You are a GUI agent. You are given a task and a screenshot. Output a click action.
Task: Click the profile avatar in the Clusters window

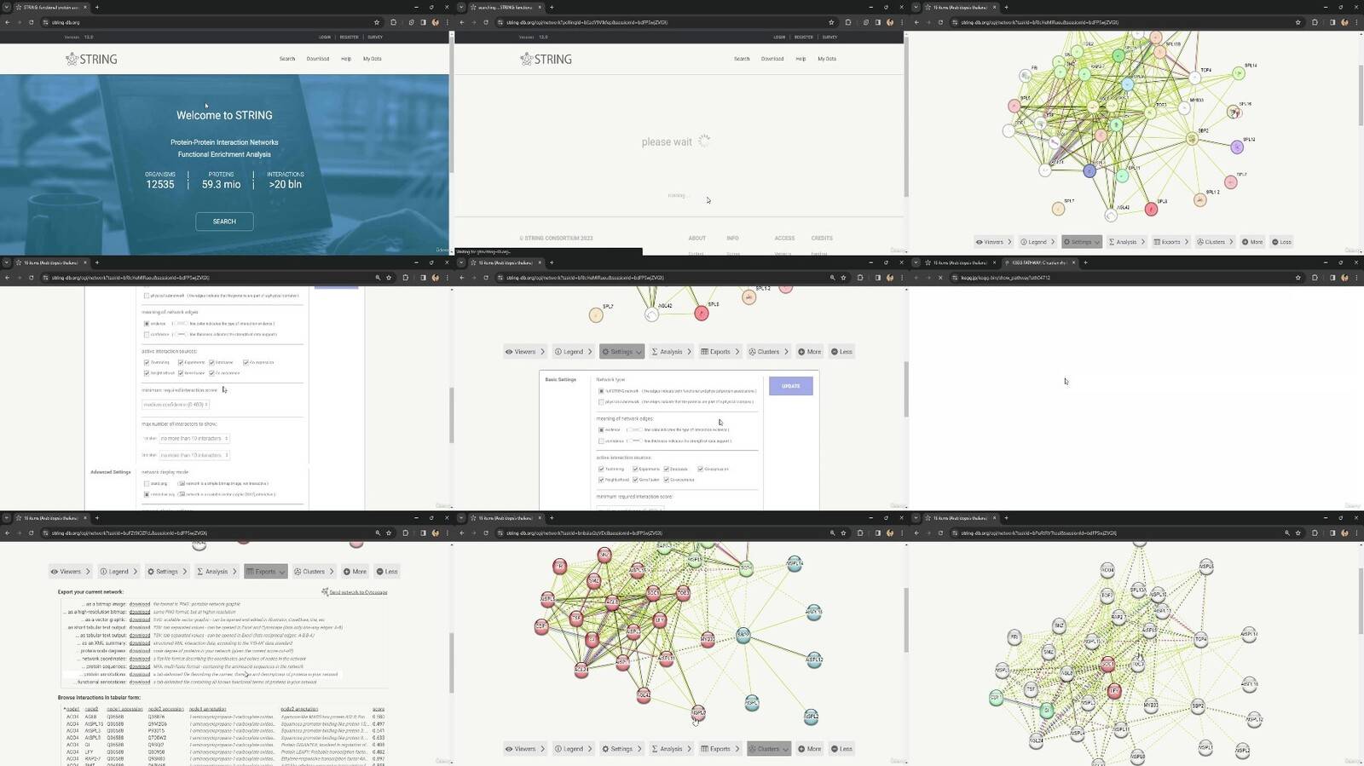click(889, 533)
